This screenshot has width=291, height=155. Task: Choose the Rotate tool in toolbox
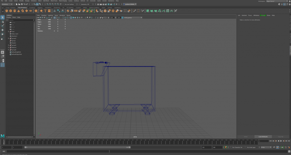click(3, 34)
